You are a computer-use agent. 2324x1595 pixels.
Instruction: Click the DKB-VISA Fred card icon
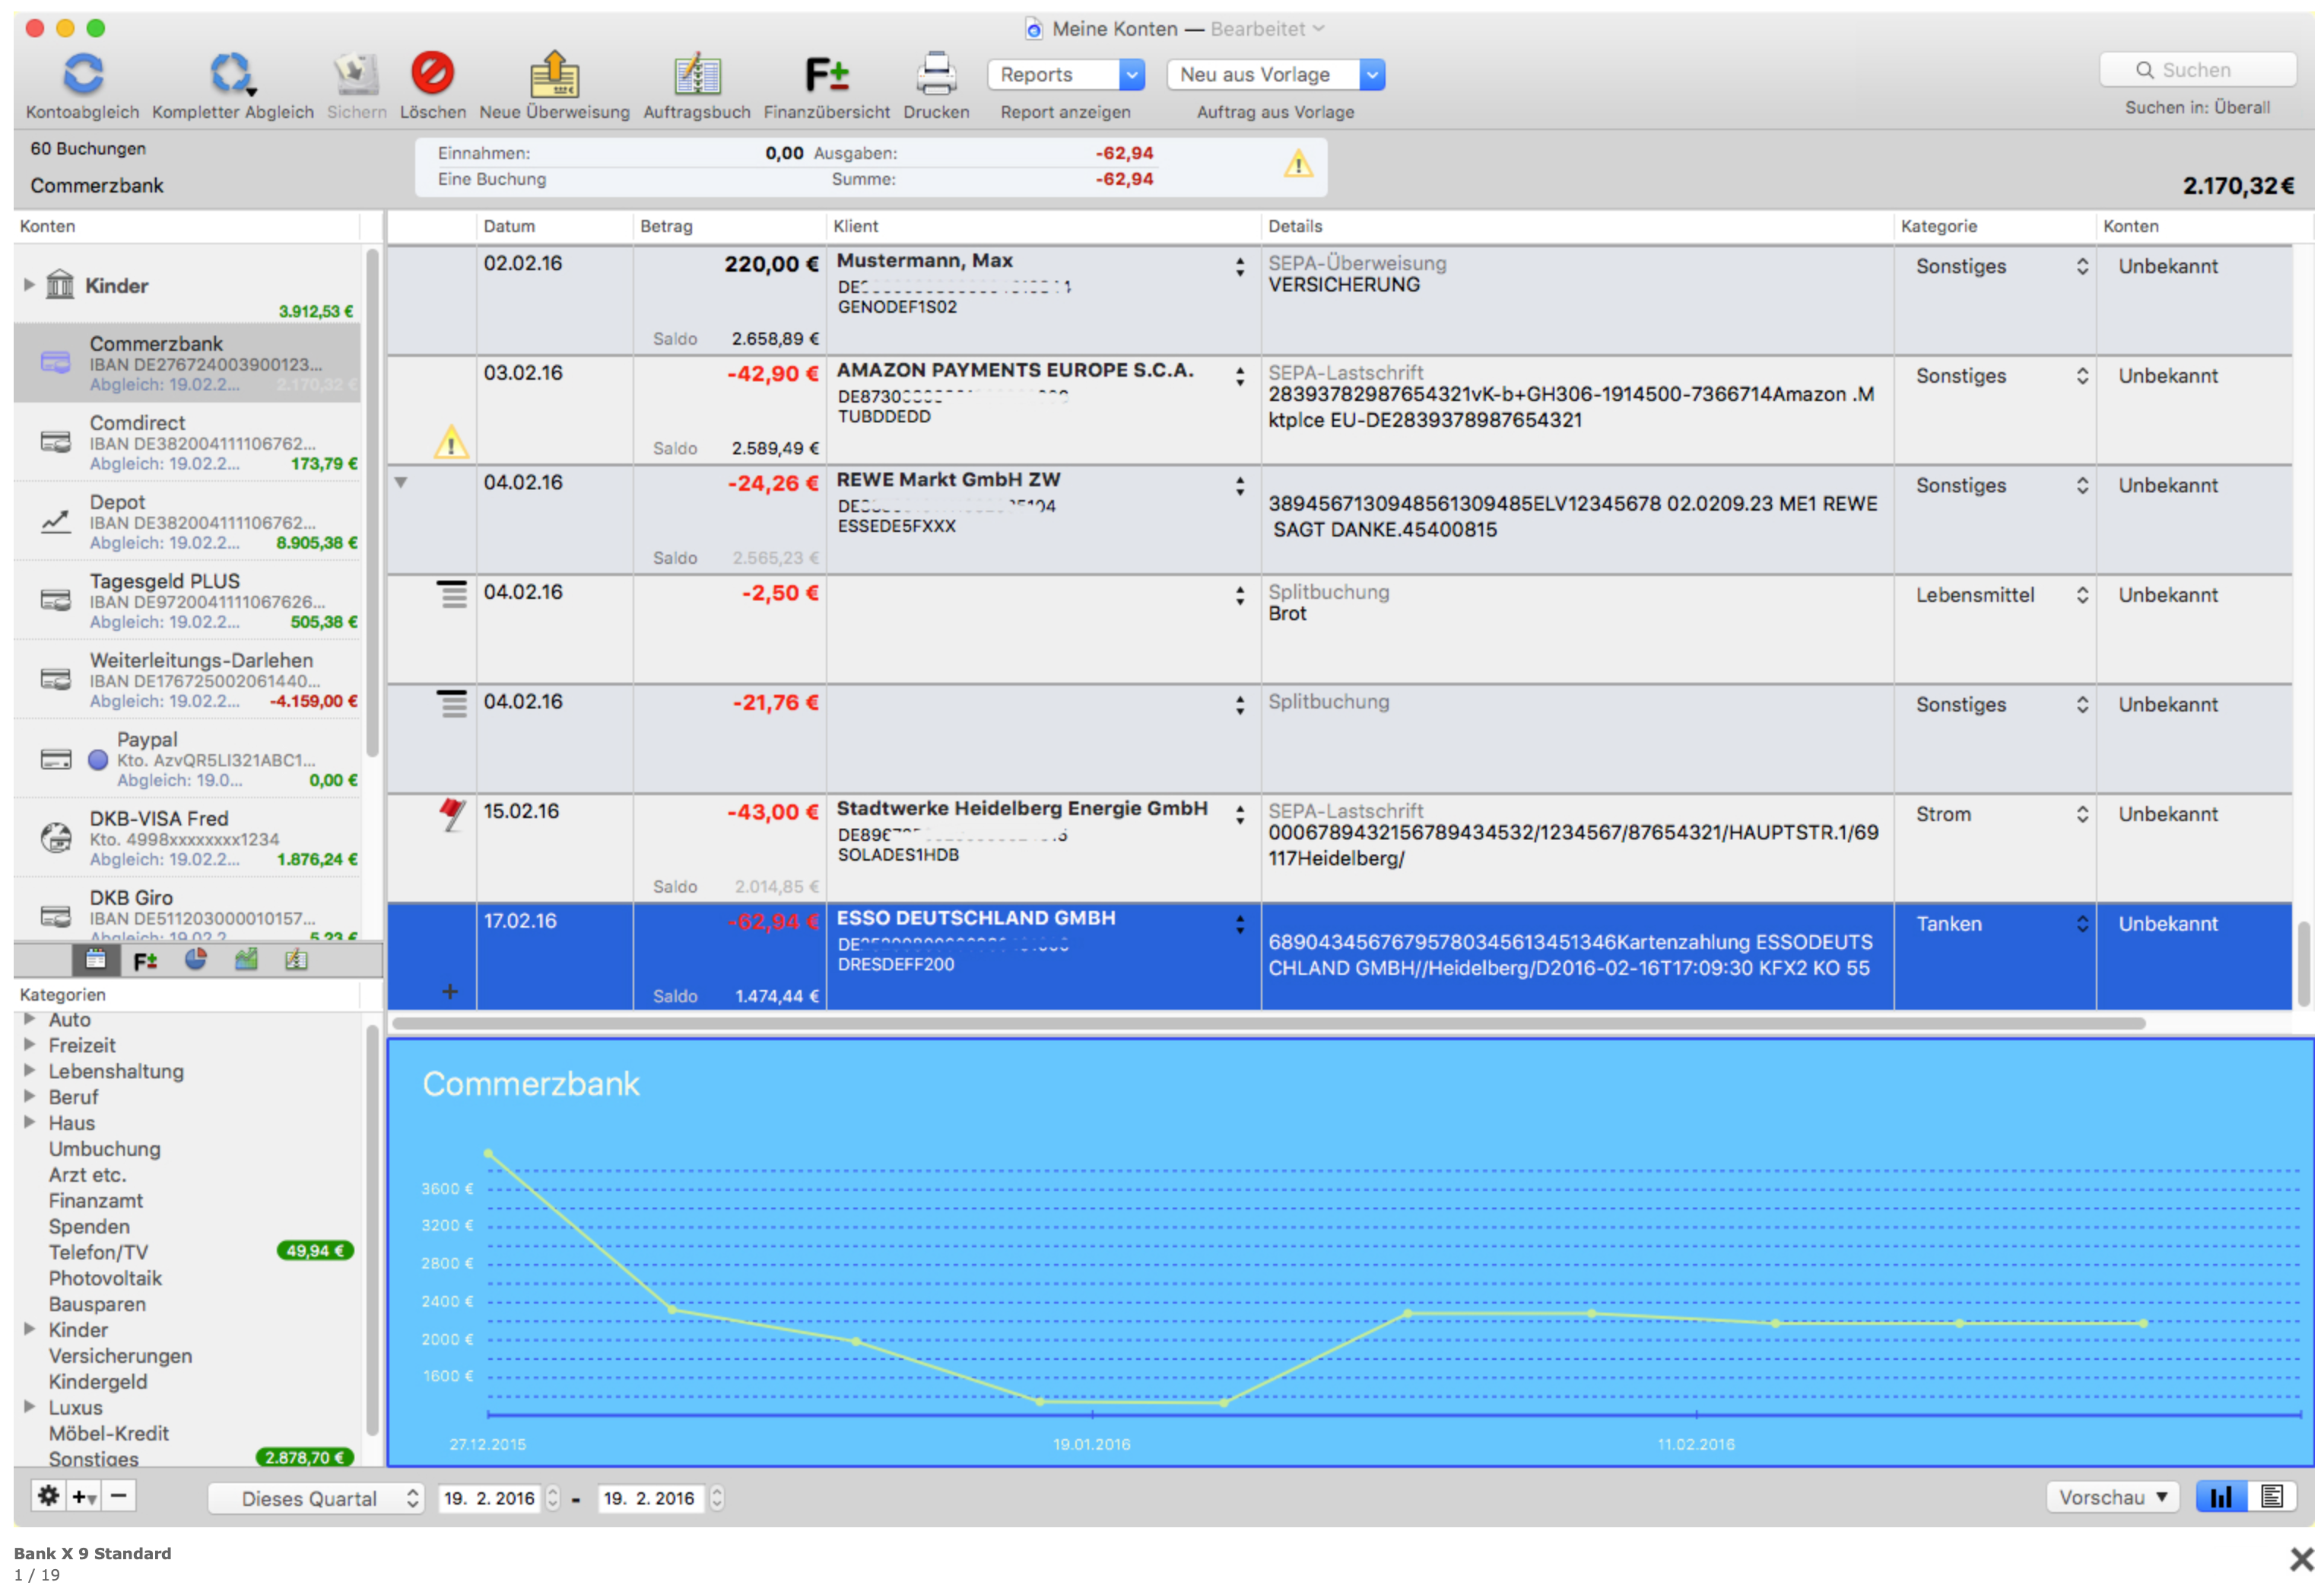[55, 836]
